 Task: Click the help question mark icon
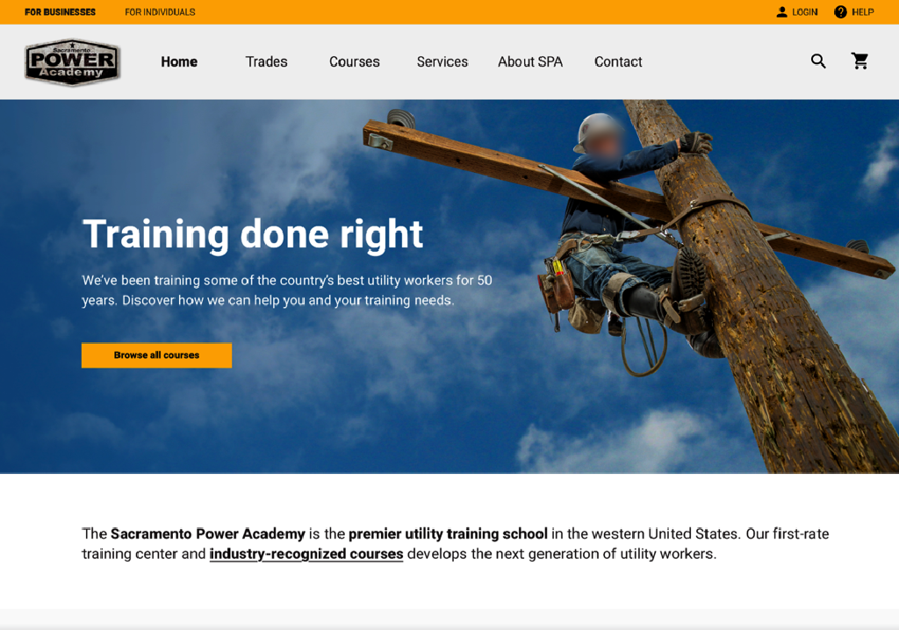[840, 12]
